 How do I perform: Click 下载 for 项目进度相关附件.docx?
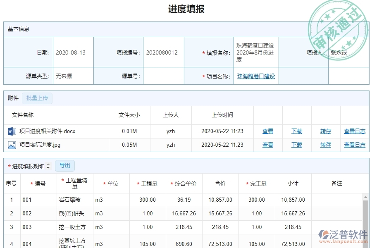pyautogui.click(x=296, y=131)
